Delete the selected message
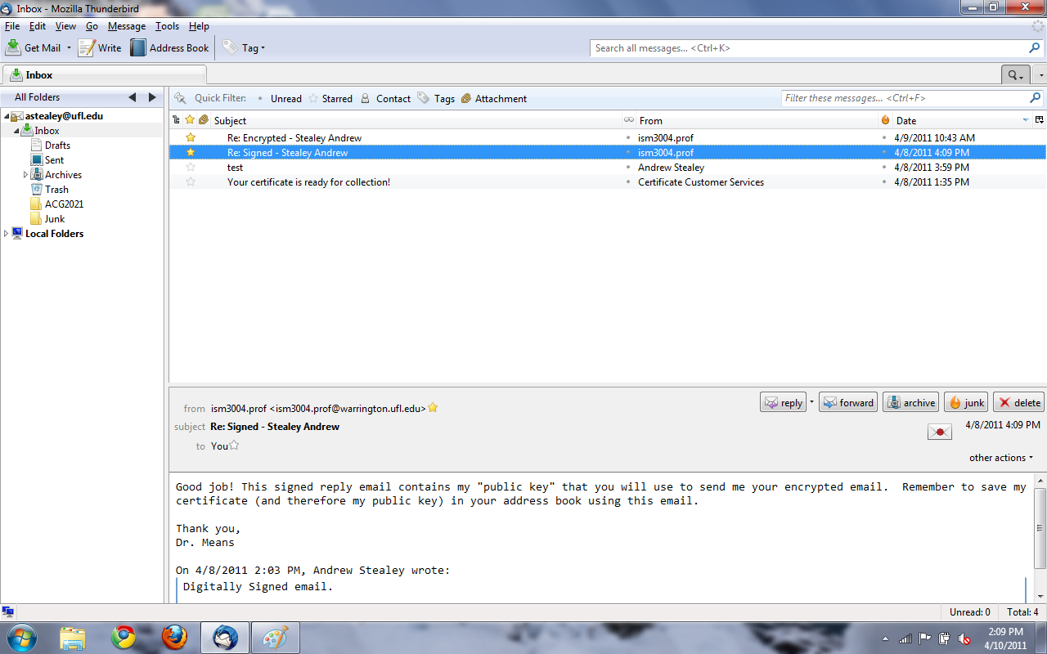The image size is (1047, 654). point(1018,402)
